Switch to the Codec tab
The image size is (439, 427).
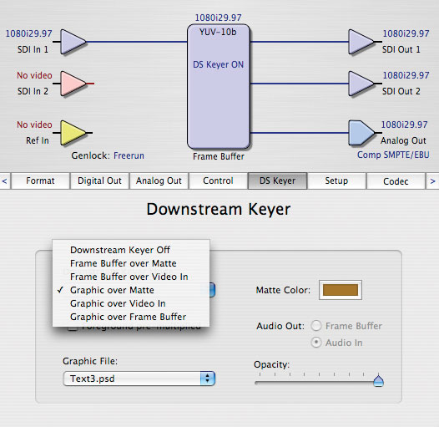(x=396, y=181)
